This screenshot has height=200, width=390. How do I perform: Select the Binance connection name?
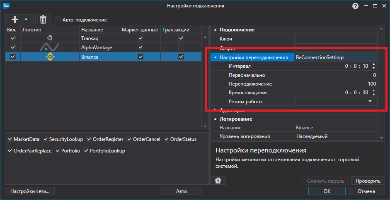(90, 57)
